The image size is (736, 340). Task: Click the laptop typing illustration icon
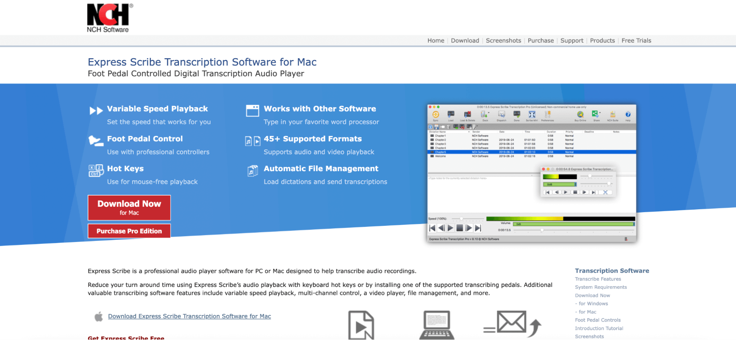437,325
